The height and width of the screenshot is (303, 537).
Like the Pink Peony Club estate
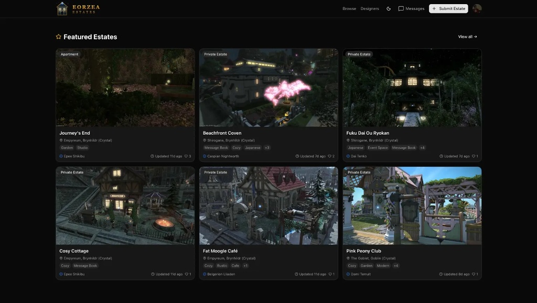point(473,274)
